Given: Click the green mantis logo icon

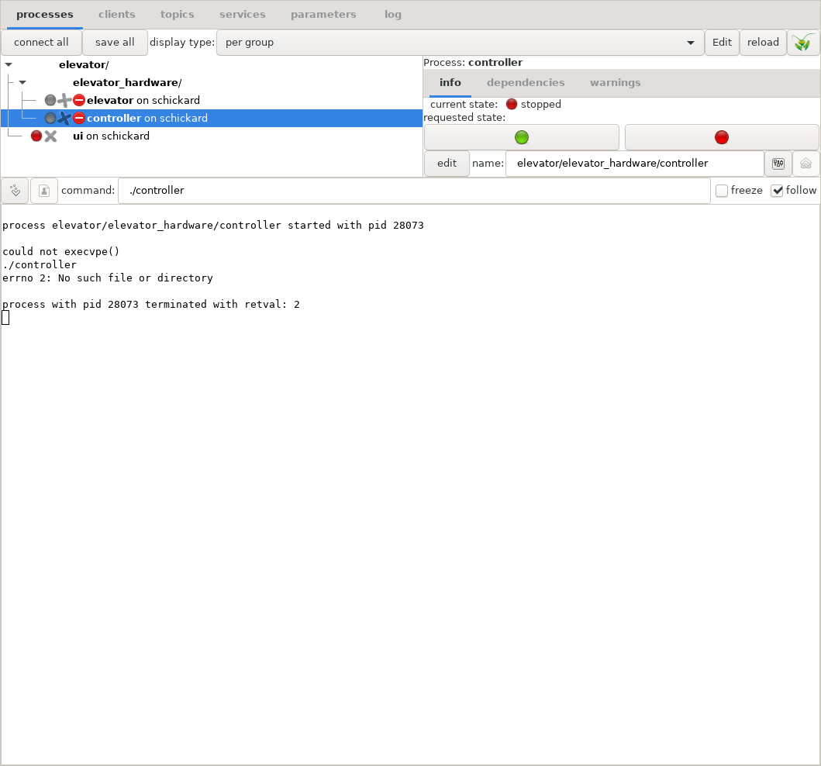Looking at the screenshot, I should click(x=803, y=43).
